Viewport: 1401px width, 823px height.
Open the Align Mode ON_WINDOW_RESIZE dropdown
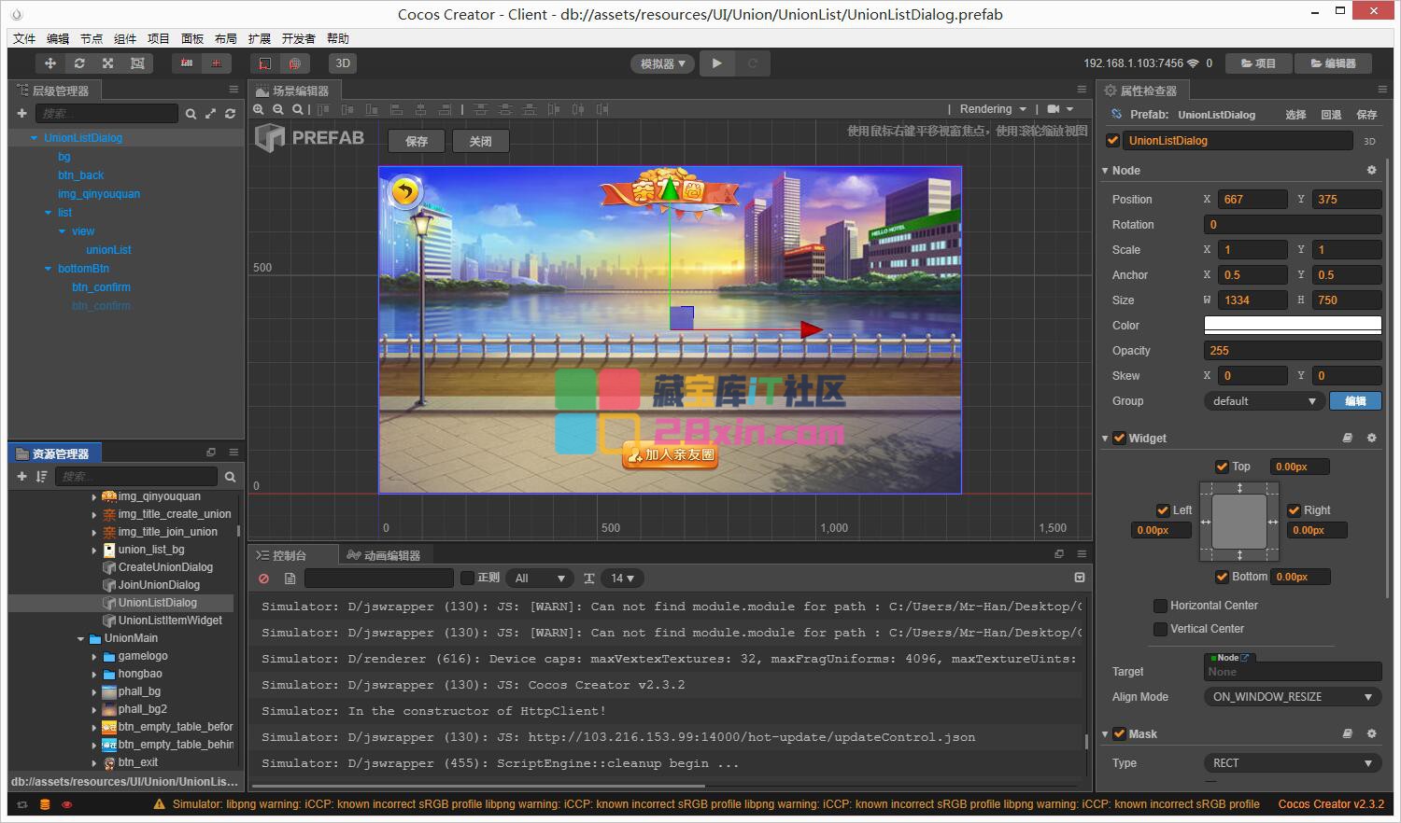coord(1292,697)
